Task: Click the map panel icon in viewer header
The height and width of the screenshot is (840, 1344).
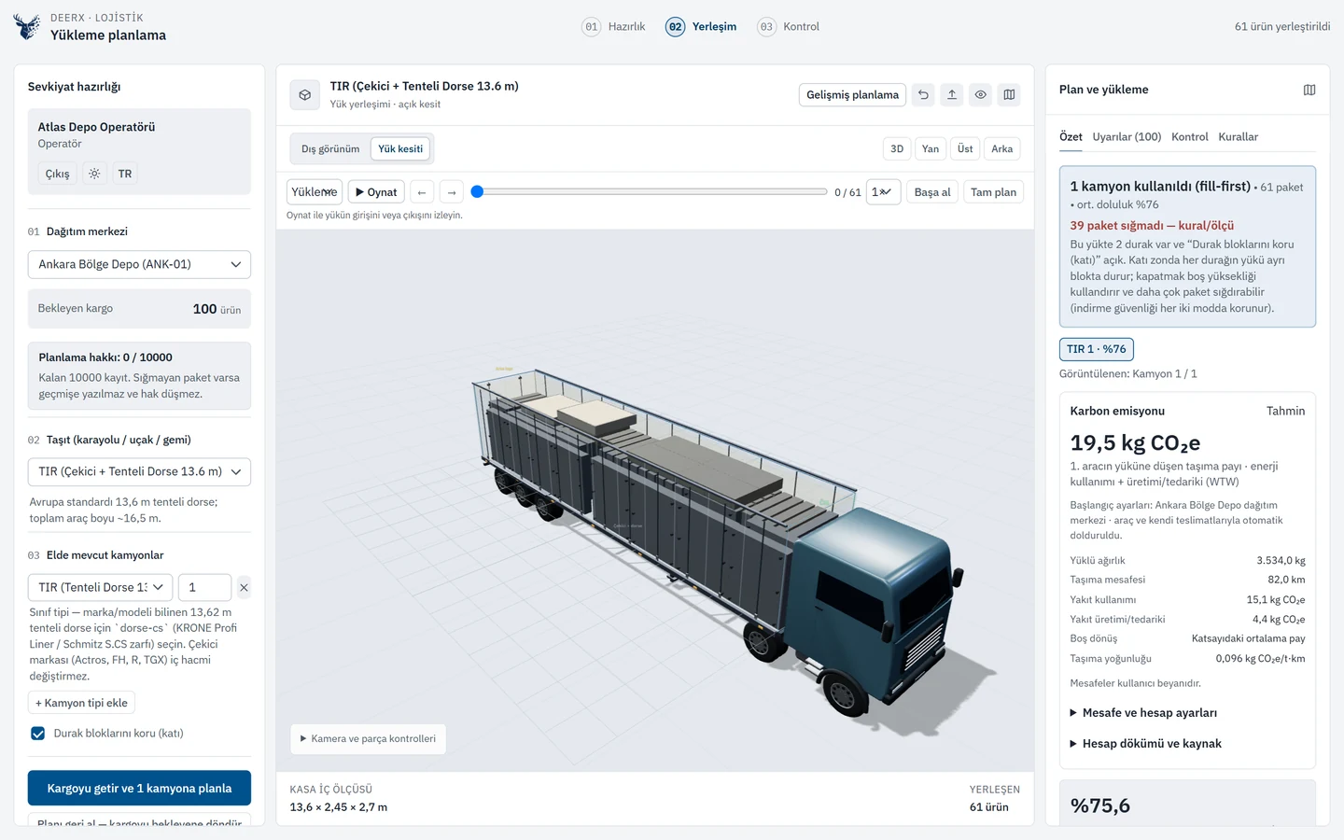Action: 1009,94
